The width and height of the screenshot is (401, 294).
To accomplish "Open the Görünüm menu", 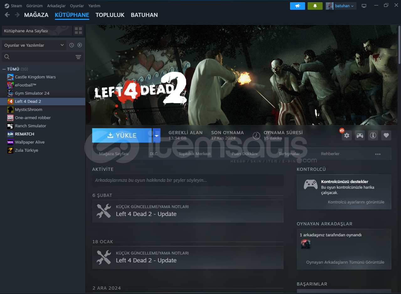I will tap(34, 6).
